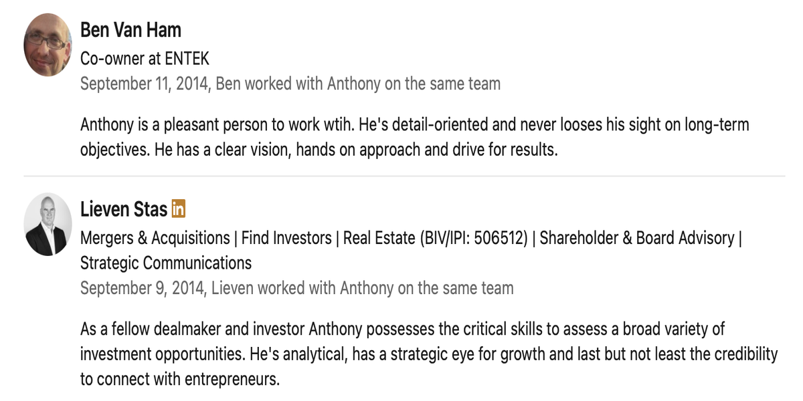Click 'Shareholder & Board Advisory' in headline
The width and height of the screenshot is (803, 401).
point(636,238)
